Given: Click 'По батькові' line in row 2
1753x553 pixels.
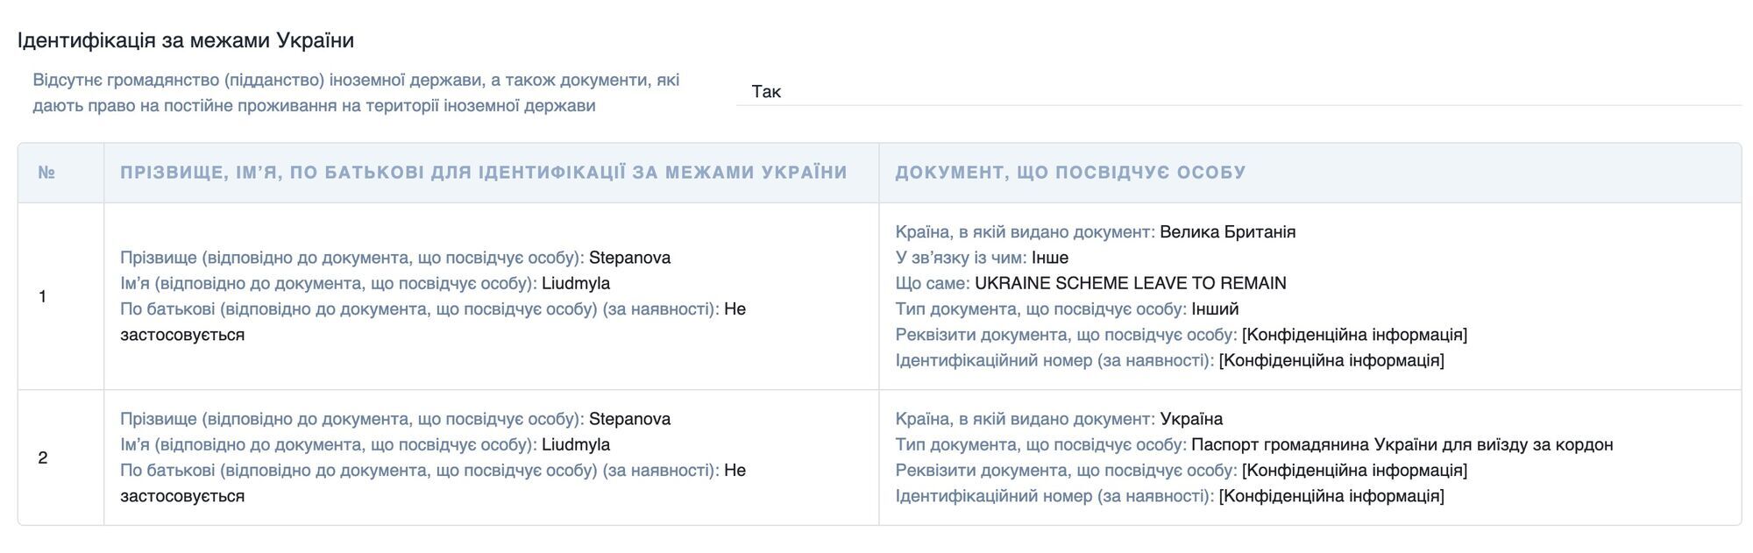Looking at the screenshot, I should [433, 483].
